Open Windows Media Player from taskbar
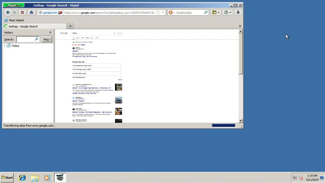This screenshot has height=183, width=325. 47,178
